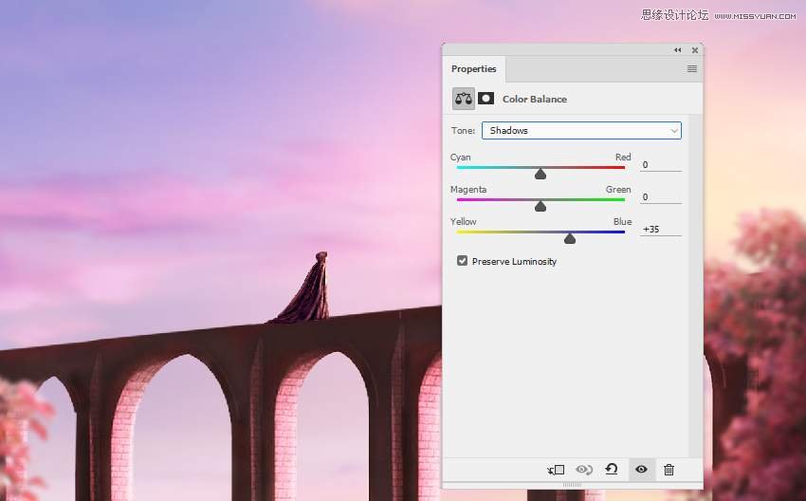Screen dimensions: 806x501
Task: Click the Magenta-Green slider handle
Action: coord(540,206)
